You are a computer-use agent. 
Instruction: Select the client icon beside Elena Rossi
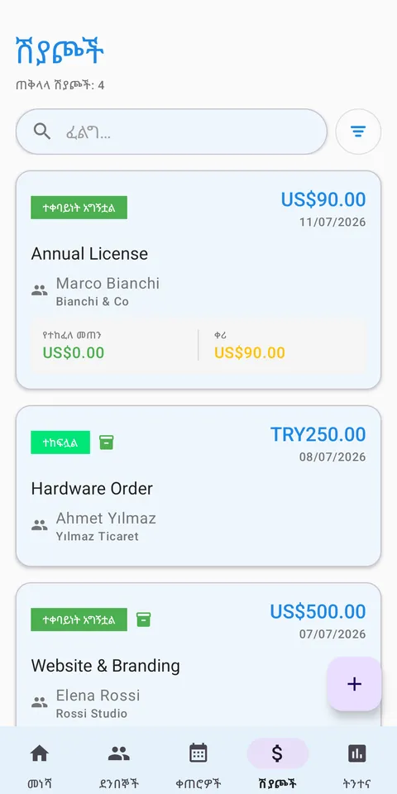pos(40,702)
